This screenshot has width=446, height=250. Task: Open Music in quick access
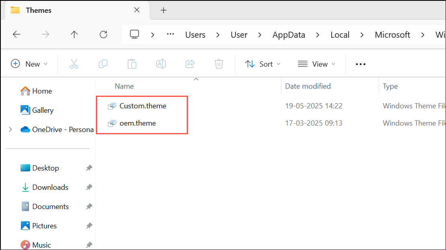click(36, 245)
